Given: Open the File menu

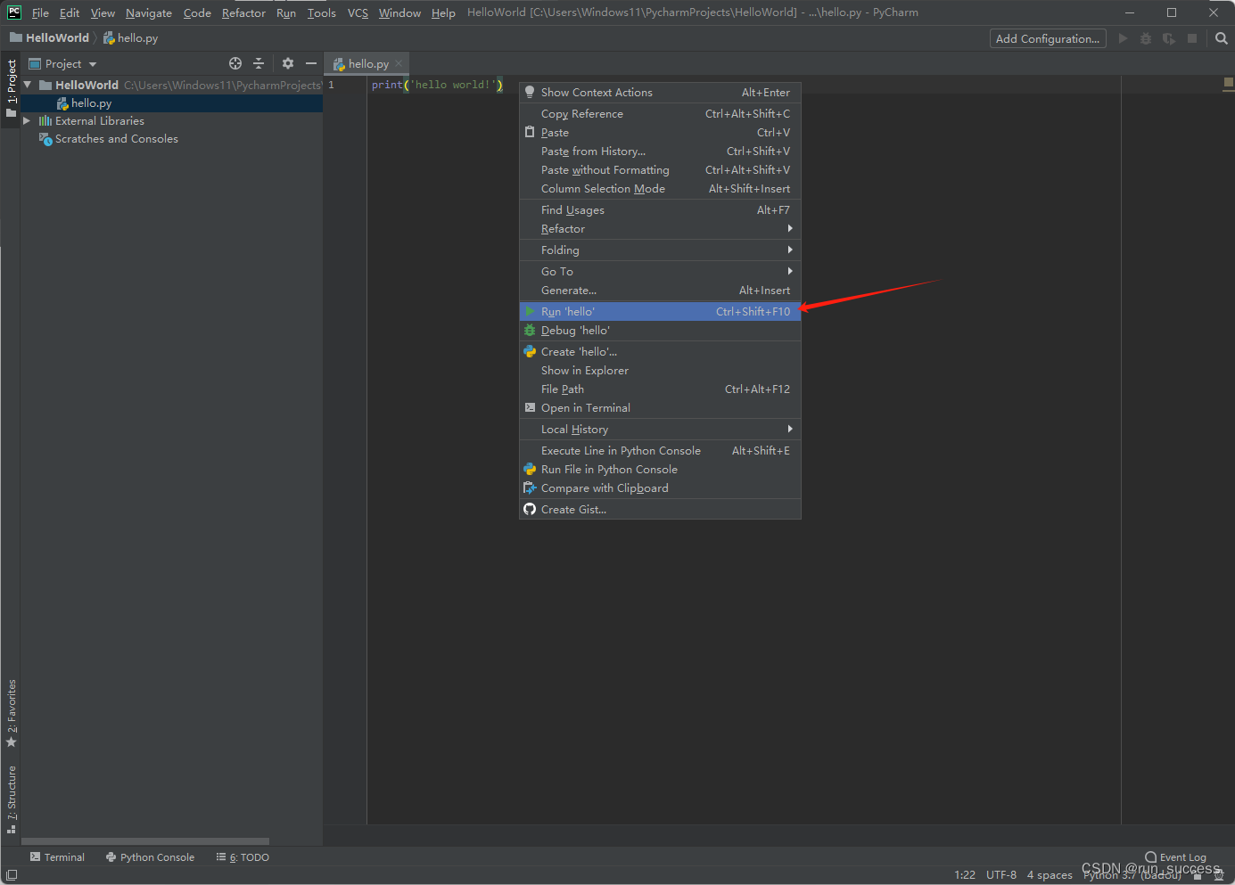Looking at the screenshot, I should click(x=40, y=12).
